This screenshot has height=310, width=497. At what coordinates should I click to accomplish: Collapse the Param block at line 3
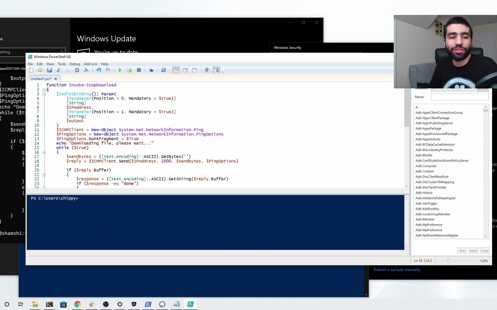tap(44, 94)
